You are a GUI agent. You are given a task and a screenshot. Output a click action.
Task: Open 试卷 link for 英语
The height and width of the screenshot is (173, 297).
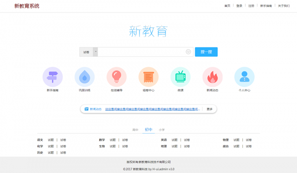187,140
